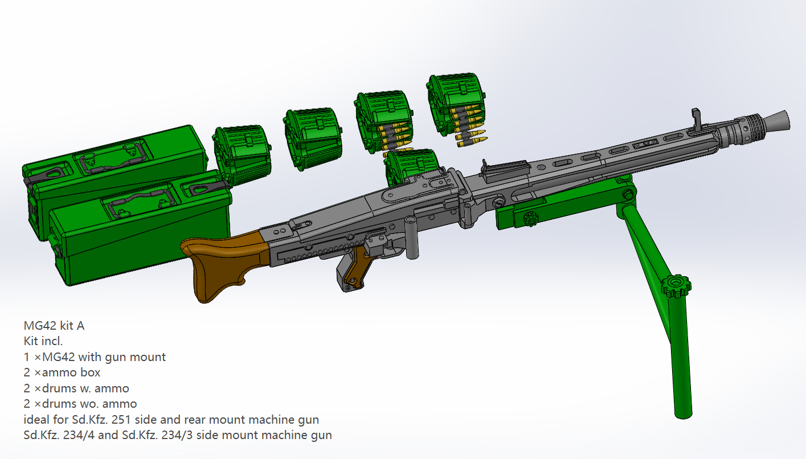
Task: Click the "2 ×drums w. ammo" line
Action: click(x=76, y=388)
